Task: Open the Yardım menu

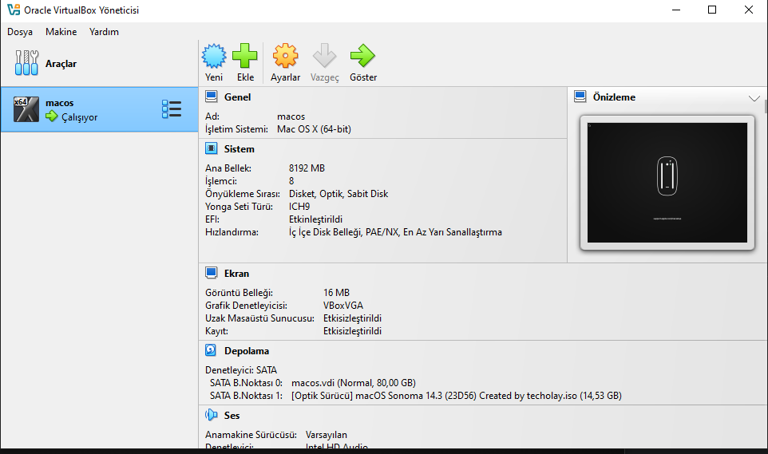Action: 104,32
